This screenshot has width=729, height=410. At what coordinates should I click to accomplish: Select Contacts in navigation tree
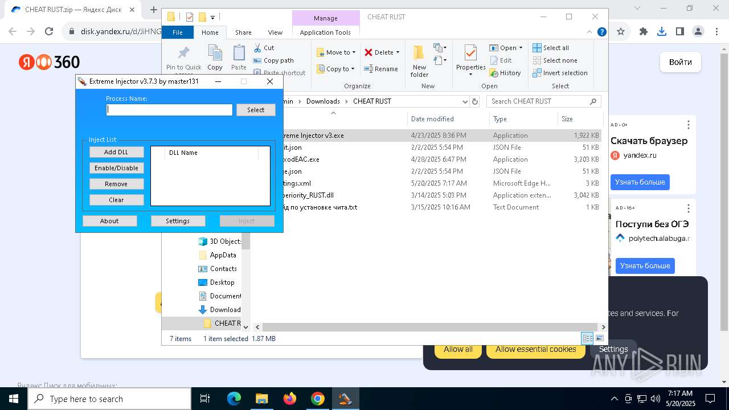click(x=218, y=269)
